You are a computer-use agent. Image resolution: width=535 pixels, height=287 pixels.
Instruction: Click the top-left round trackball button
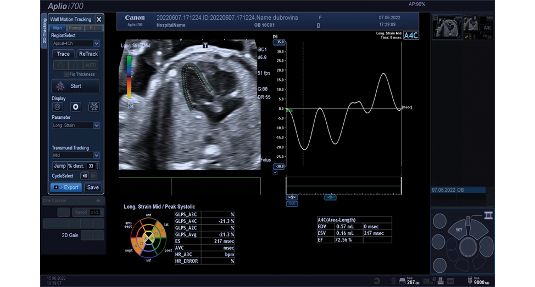point(439,221)
